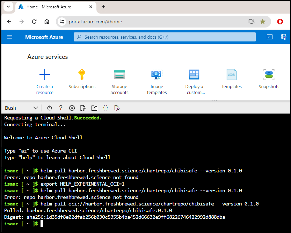Open the Directories and subscriptions filter icon
The image size is (291, 233).
click(283, 37)
